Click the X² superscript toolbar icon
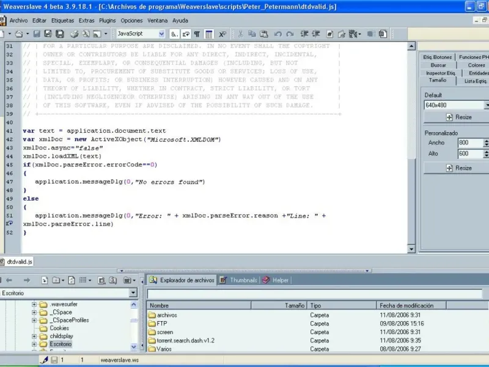This screenshot has height=367, width=489. (x=223, y=34)
